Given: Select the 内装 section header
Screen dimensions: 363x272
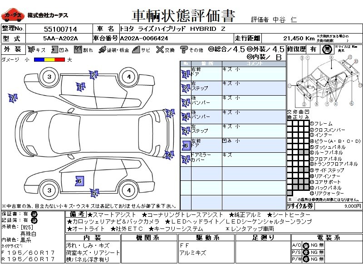Looking at the screenshot, I should [93, 238].
